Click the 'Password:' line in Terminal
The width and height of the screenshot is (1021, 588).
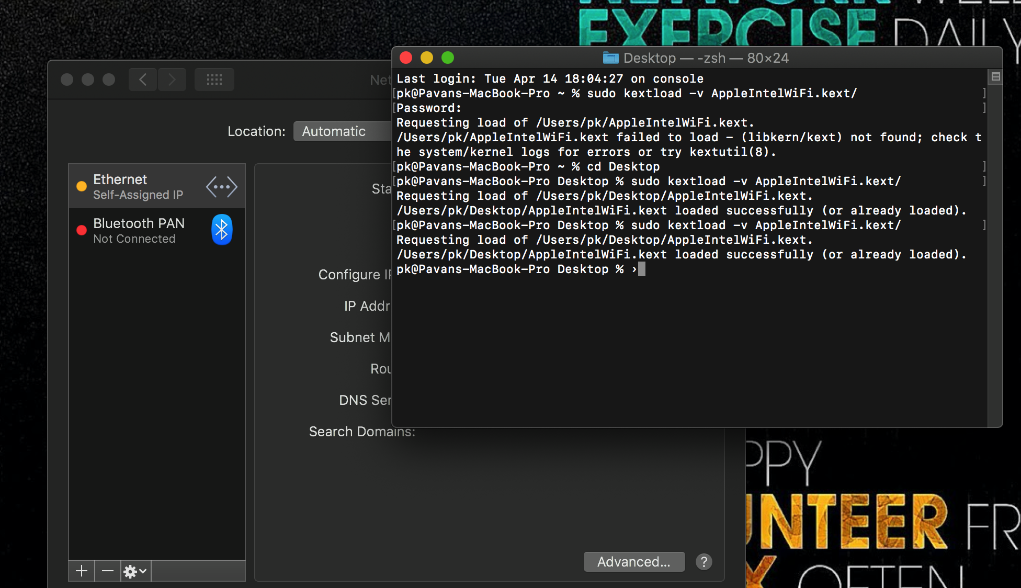coord(429,108)
